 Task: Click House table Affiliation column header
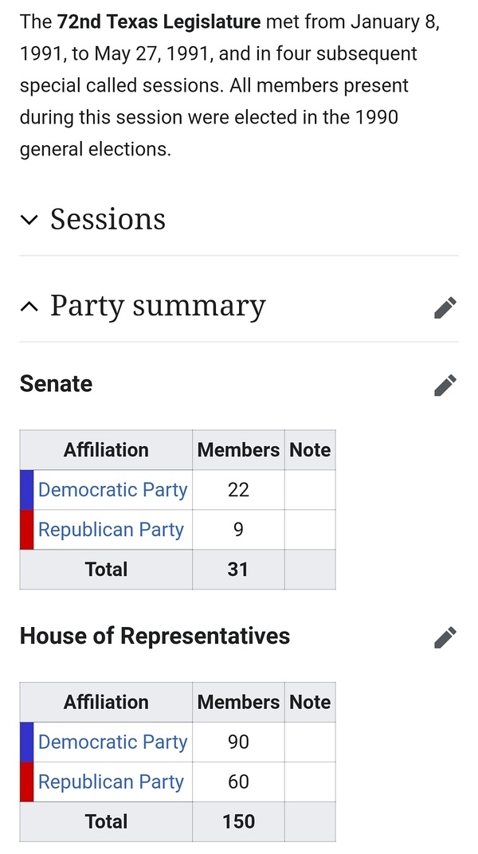tap(106, 703)
